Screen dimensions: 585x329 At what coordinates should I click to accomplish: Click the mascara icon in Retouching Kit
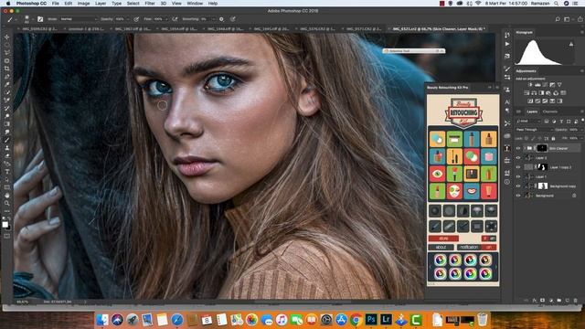click(454, 156)
